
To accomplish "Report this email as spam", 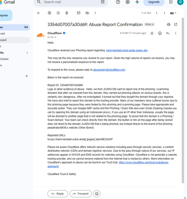I will click(58, 13).
